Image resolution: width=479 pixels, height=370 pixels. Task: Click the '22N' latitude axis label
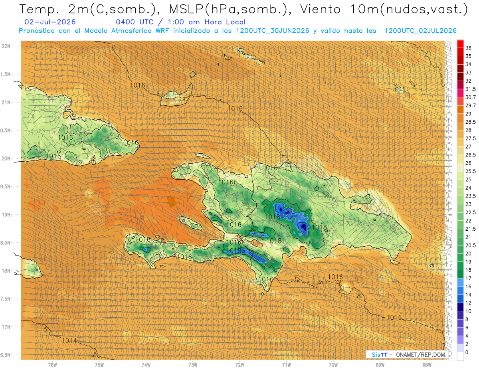(6, 46)
